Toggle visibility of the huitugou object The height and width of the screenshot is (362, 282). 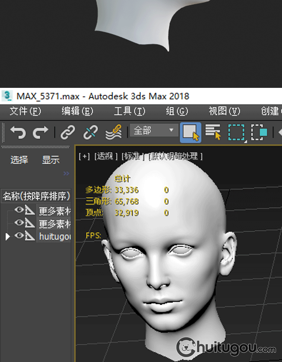coord(19,235)
